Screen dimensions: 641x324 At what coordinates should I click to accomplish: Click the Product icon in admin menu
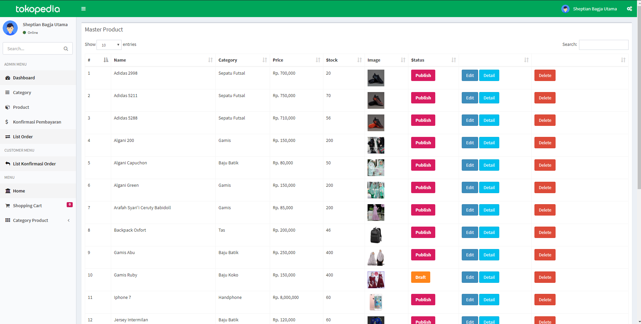coord(7,107)
